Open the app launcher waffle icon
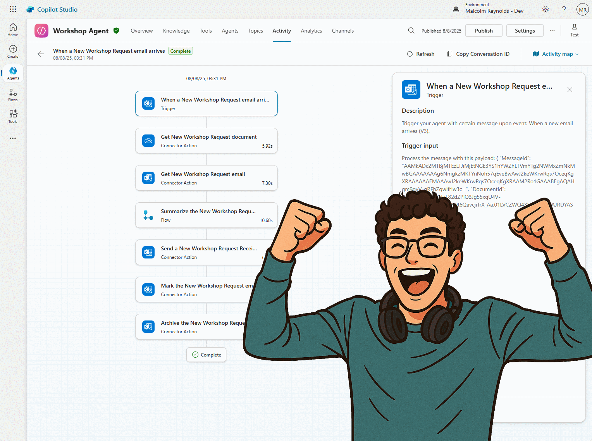 point(13,9)
